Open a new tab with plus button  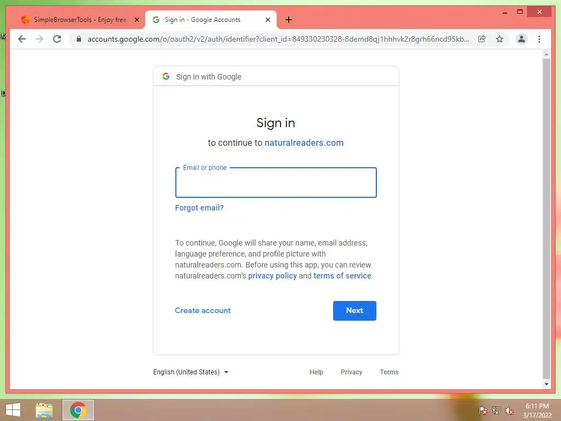[x=289, y=20]
